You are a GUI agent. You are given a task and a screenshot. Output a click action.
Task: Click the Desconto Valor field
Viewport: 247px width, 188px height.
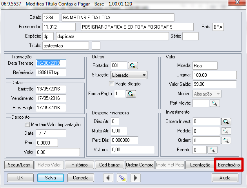tap(58, 152)
